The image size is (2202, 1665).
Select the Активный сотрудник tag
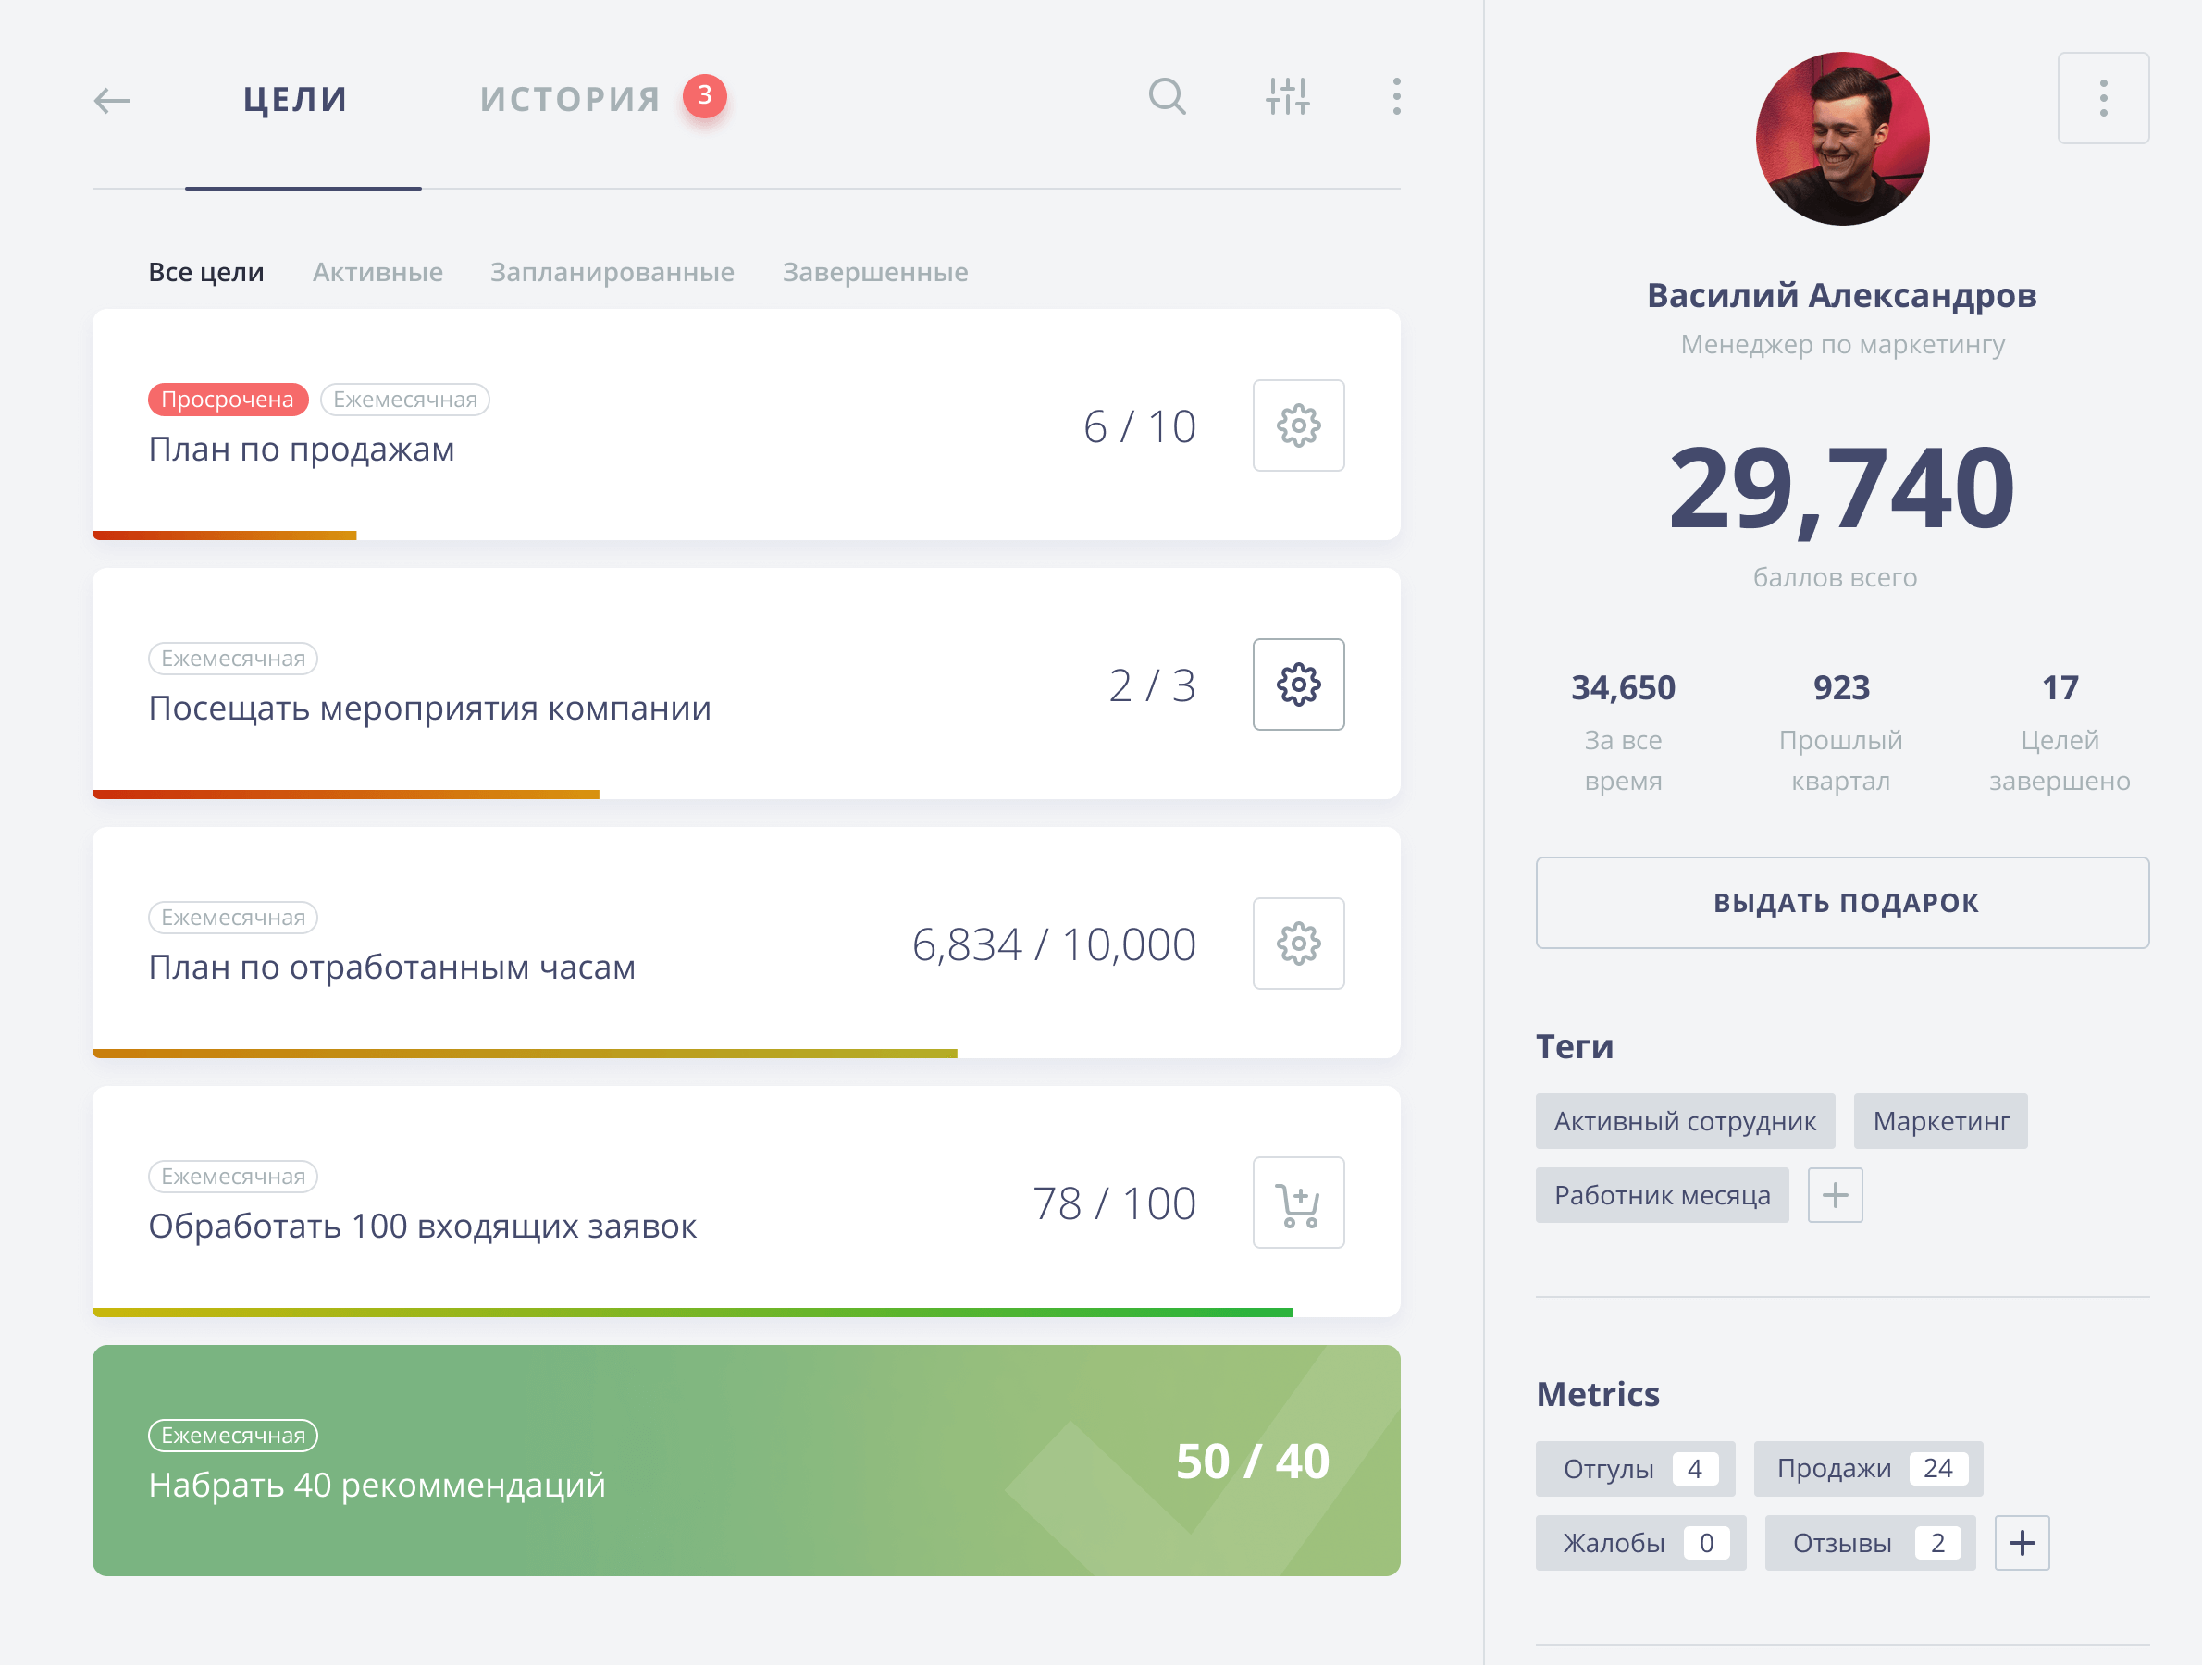click(1685, 1122)
